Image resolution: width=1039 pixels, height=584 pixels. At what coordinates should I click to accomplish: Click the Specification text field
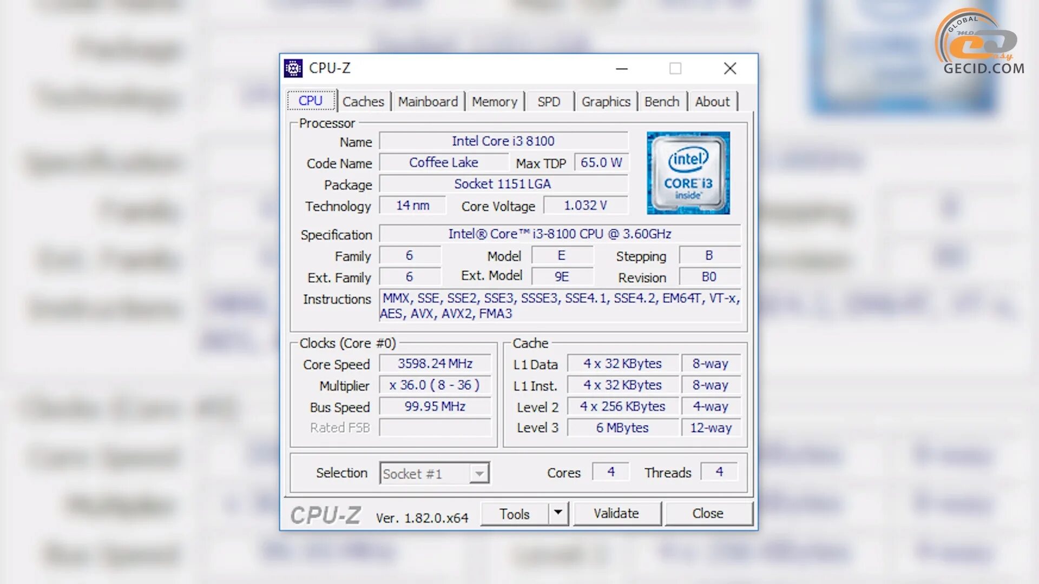(560, 234)
